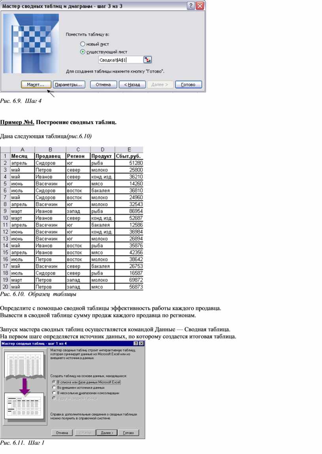The height and width of the screenshot is (454, 322).
Task: Click "Сидоров" in row 2
Action: [x=50, y=163]
